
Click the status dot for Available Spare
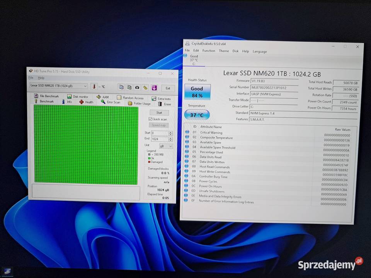(187, 142)
